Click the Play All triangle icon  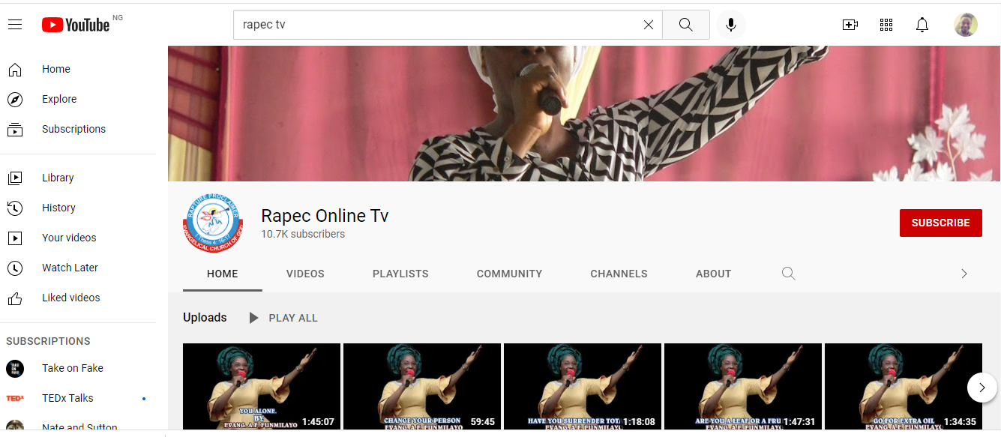(254, 318)
